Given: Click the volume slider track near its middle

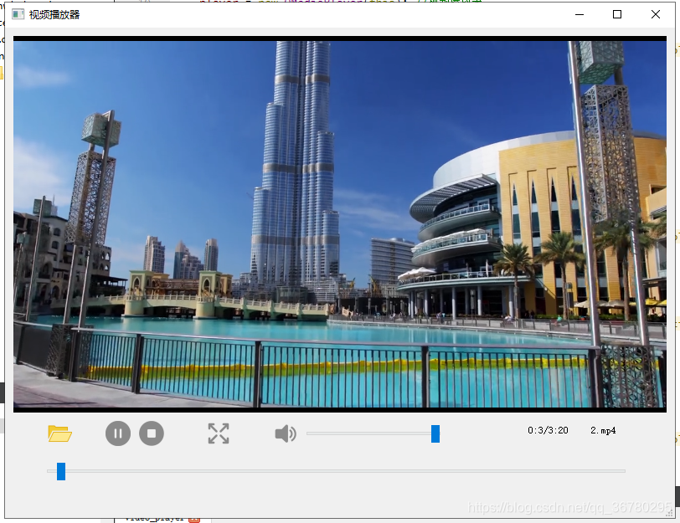Looking at the screenshot, I should 373,433.
